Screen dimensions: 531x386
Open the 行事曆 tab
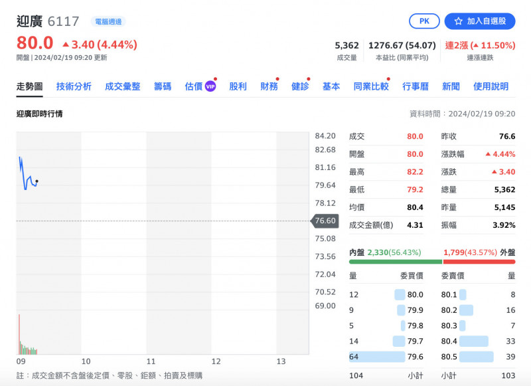coord(416,87)
